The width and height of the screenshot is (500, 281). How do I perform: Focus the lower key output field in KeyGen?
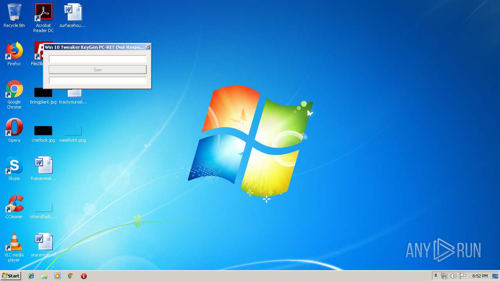[x=98, y=80]
